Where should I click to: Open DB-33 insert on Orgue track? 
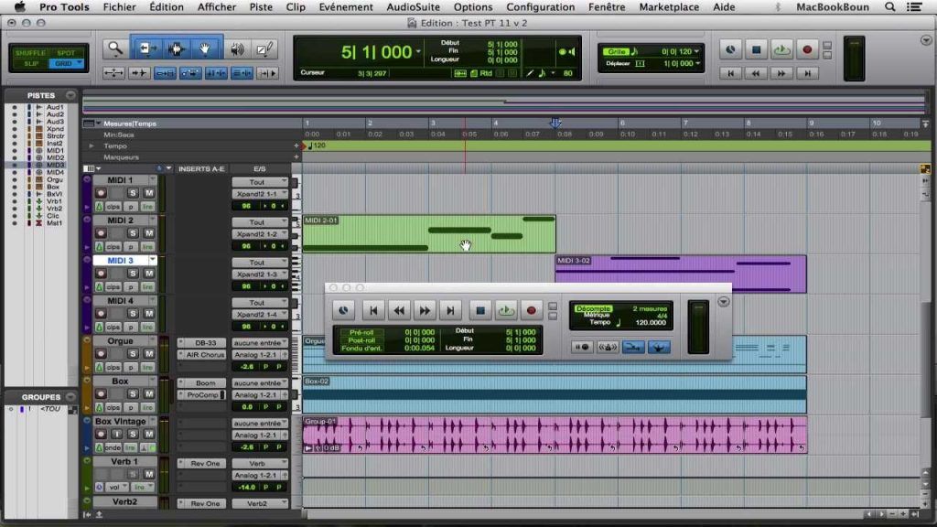(205, 343)
